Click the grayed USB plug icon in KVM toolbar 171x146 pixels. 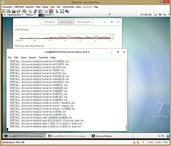click(x=46, y=11)
